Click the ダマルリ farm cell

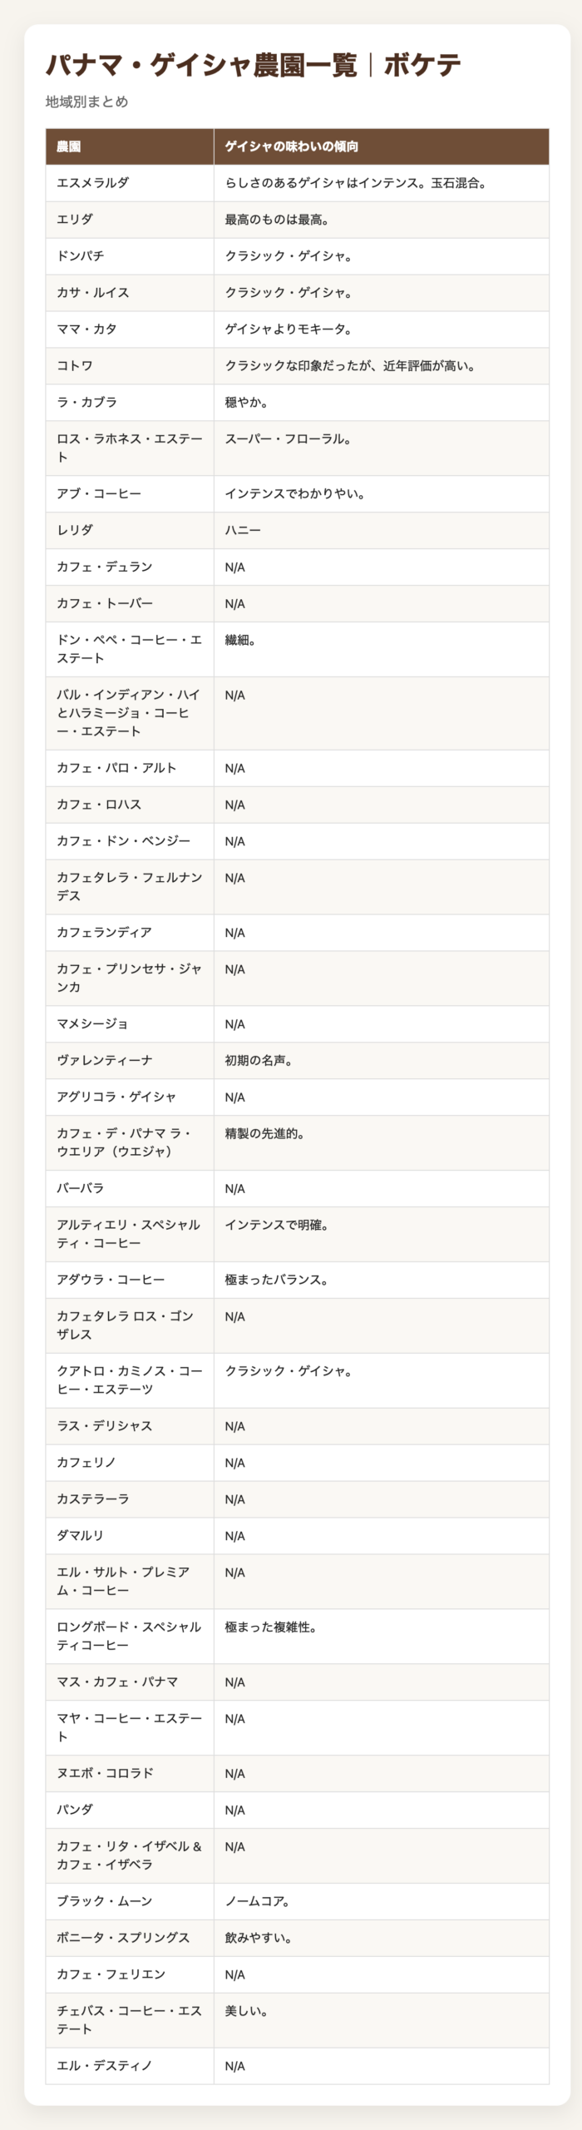point(80,1536)
